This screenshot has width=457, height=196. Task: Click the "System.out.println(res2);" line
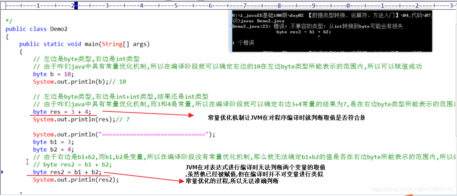(76, 180)
